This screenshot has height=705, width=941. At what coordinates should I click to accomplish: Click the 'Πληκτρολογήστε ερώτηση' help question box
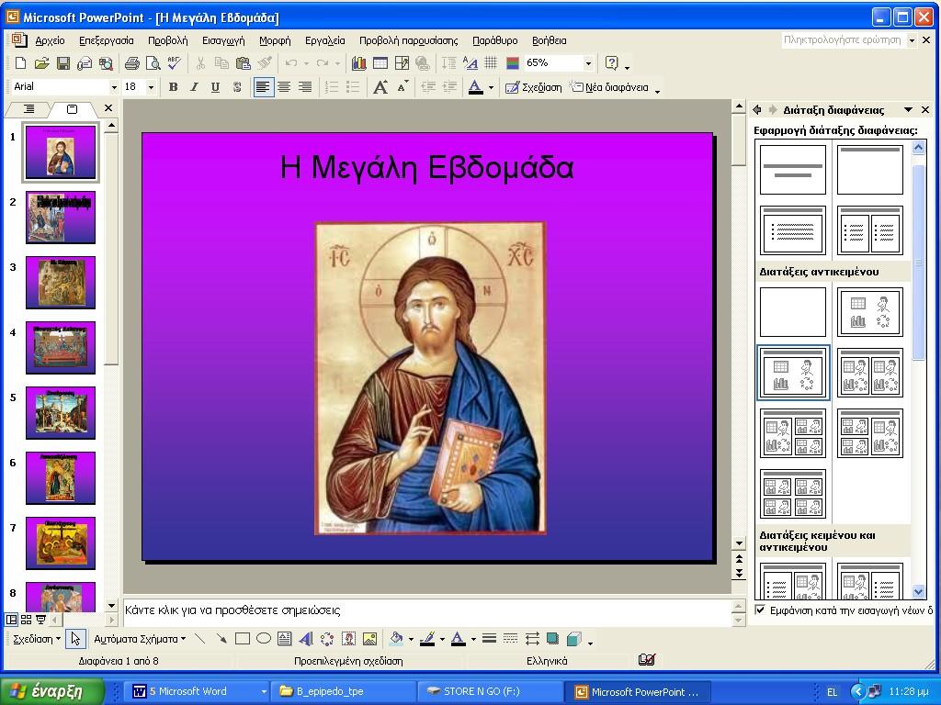tap(843, 40)
